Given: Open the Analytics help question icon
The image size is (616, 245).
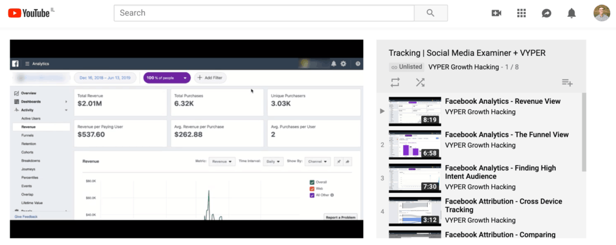Looking at the screenshot, I should click(357, 64).
